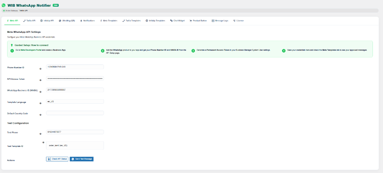This screenshot has height=173, width=383.
Task: Focus the Phone Number ID field
Action: 75,67
